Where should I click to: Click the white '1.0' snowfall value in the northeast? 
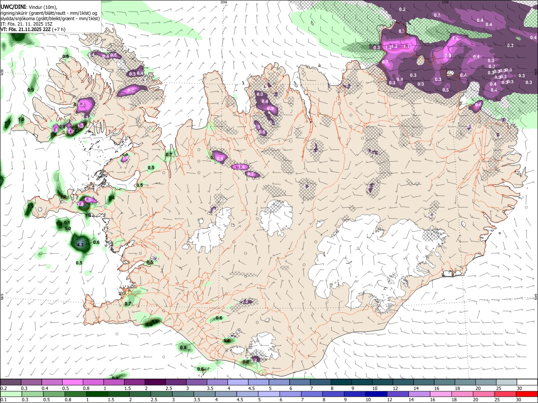click(x=455, y=38)
